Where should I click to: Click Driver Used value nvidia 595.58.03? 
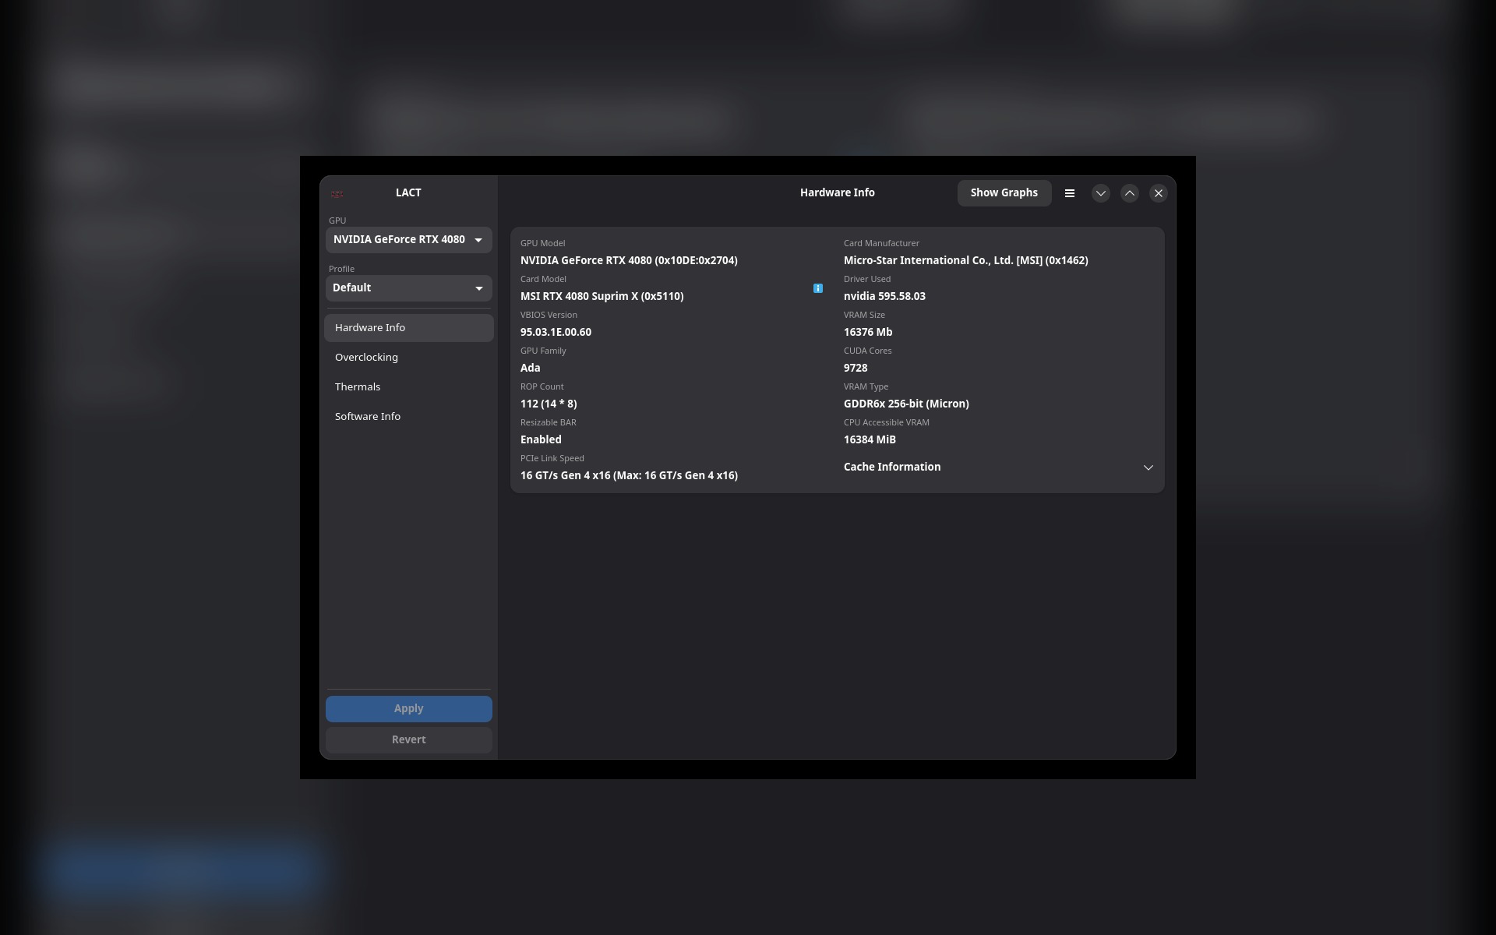tap(884, 296)
